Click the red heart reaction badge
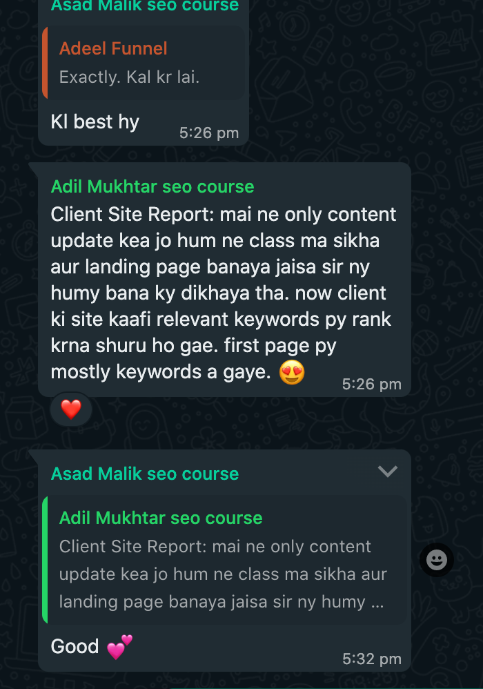This screenshot has height=689, width=483. pos(71,409)
